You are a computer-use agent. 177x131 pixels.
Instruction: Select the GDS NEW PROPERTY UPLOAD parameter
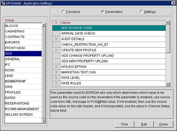(113, 61)
